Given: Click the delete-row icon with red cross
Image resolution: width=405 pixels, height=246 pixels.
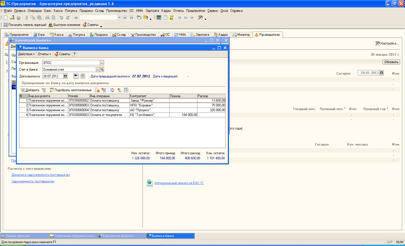Looking at the screenshot, I should [104, 90].
